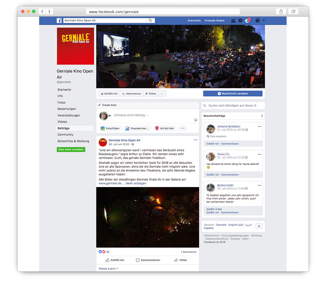Open Create Post tab

107,105
